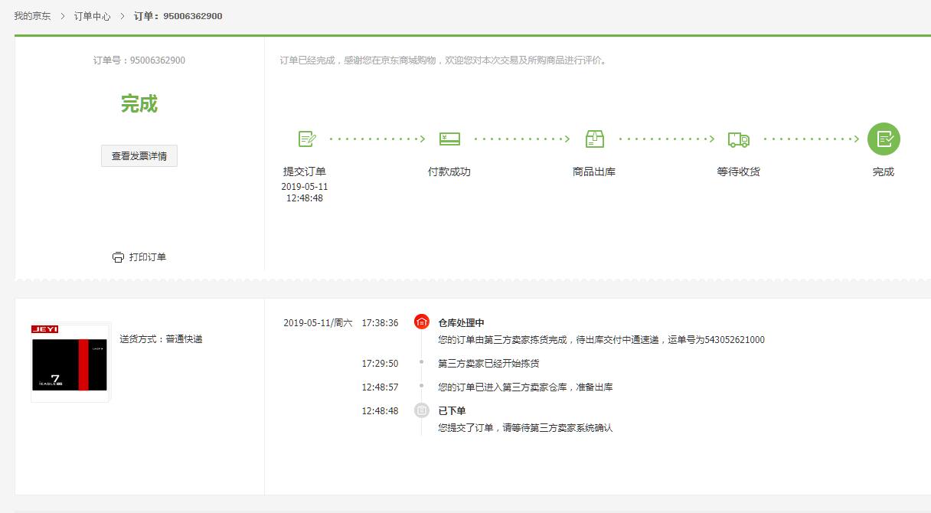
Task: Click the 完成 step label under the circle
Action: pos(884,172)
